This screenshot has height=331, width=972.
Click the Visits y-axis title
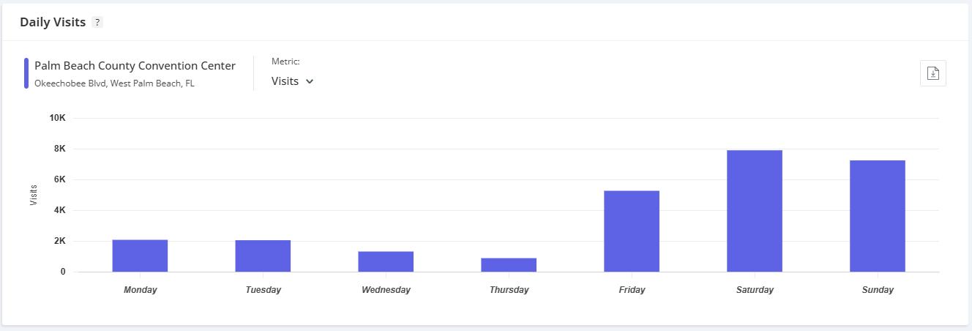[x=34, y=195]
